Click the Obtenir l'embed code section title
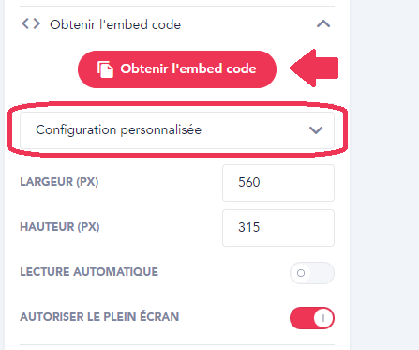 coord(115,24)
